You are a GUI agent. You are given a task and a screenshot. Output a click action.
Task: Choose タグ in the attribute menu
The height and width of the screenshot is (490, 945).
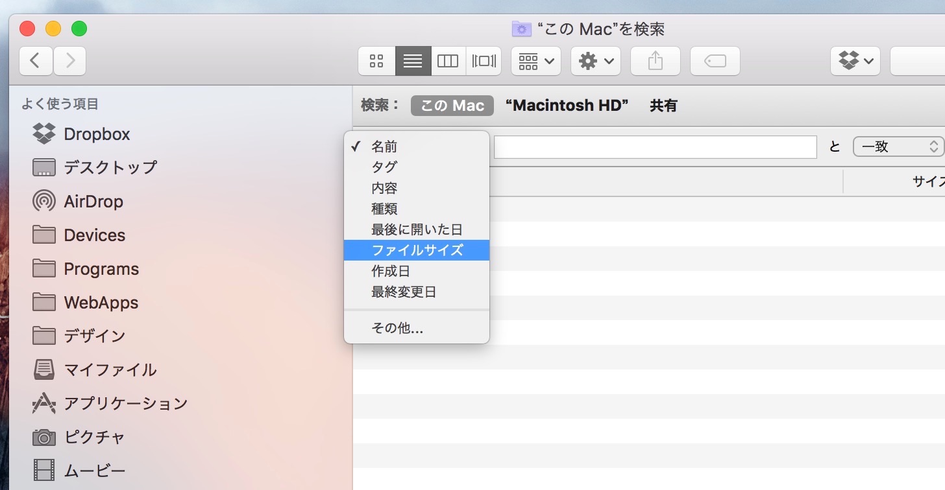point(417,167)
